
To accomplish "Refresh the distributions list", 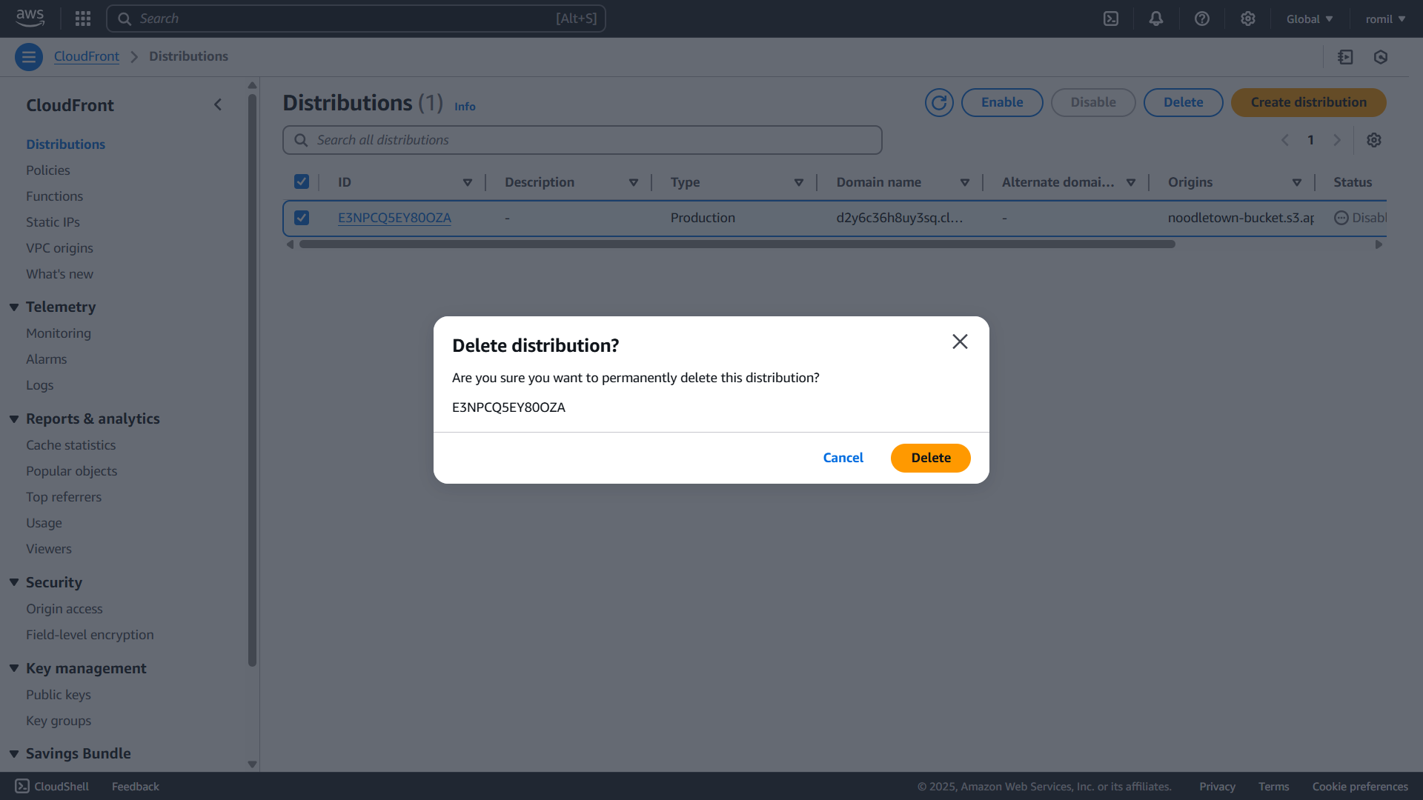I will pos(939,102).
